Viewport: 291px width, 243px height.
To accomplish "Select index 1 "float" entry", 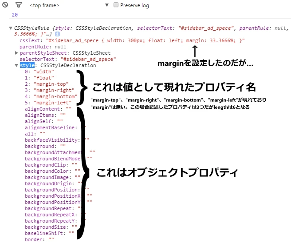I will click(x=39, y=78).
